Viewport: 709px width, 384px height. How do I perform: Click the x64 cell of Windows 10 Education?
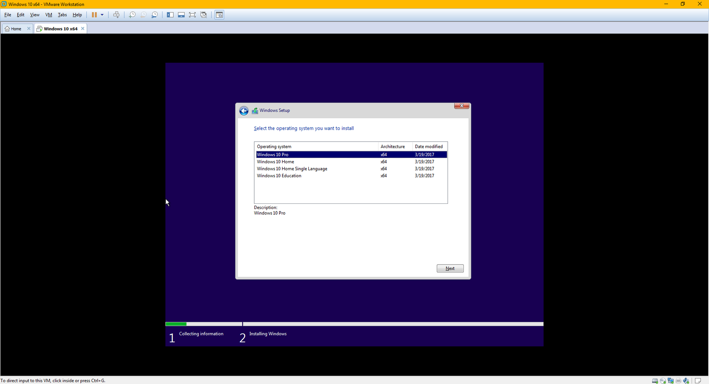pos(383,176)
